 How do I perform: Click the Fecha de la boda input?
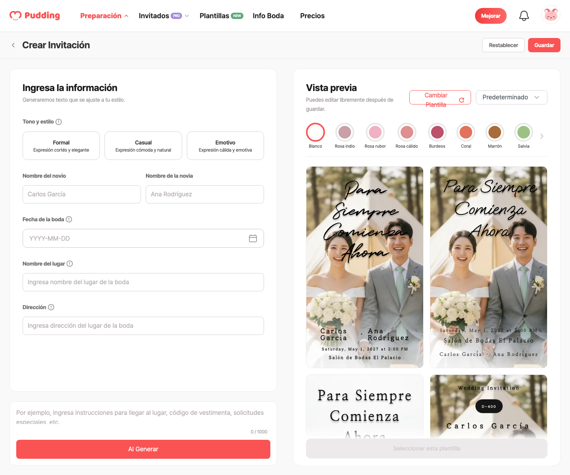click(x=143, y=238)
